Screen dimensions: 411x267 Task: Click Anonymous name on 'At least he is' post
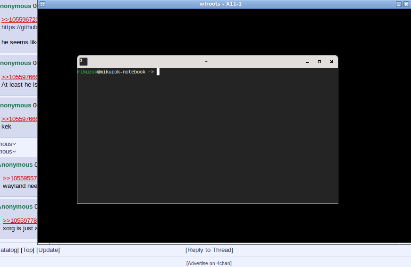click(x=16, y=63)
